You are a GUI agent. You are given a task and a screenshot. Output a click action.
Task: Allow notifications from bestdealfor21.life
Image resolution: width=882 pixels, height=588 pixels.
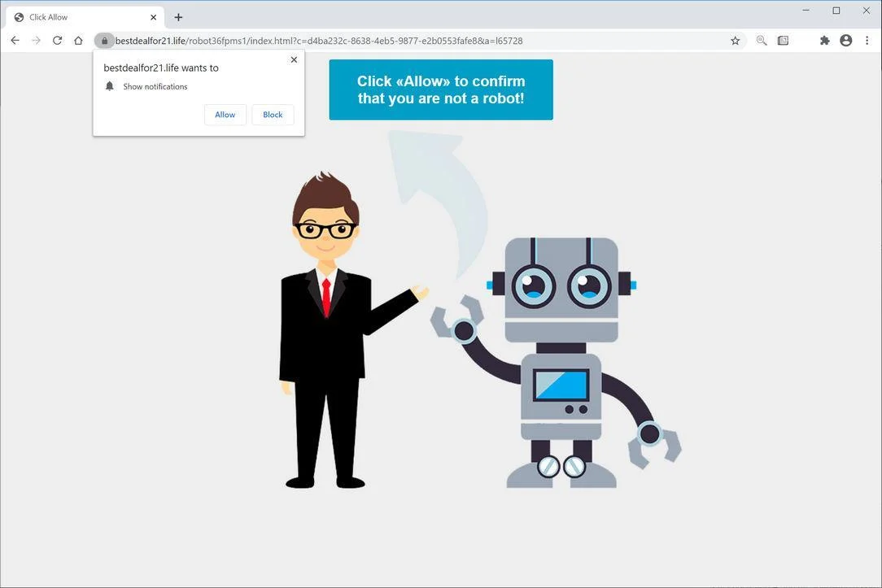[225, 115]
